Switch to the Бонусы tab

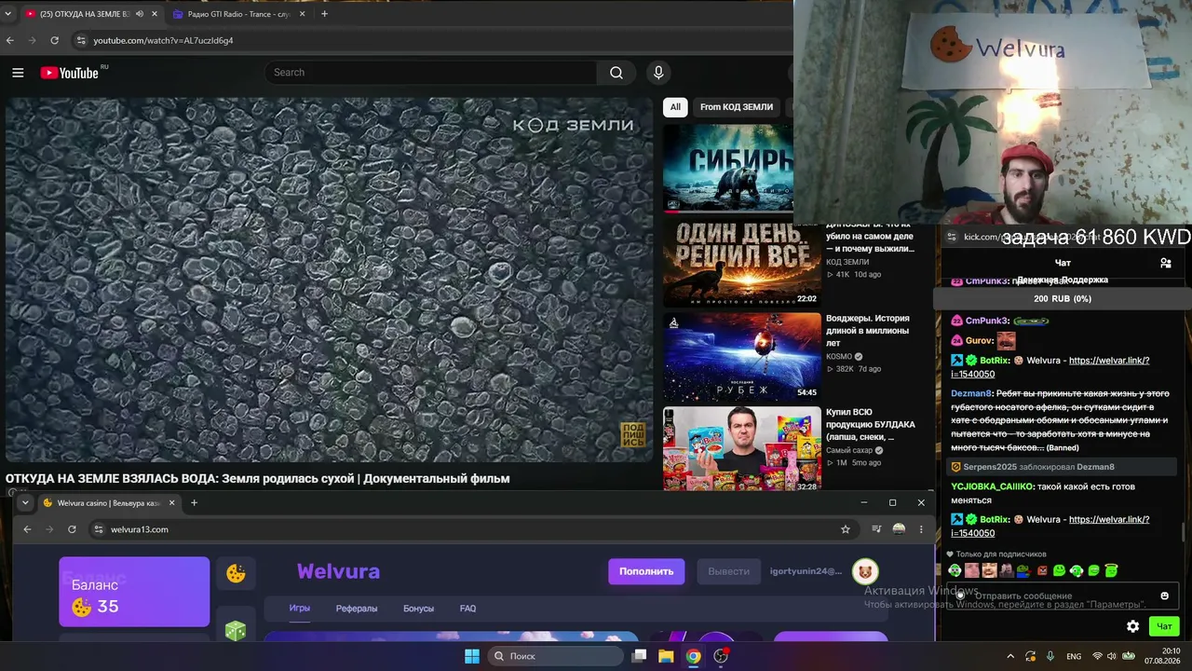click(418, 609)
